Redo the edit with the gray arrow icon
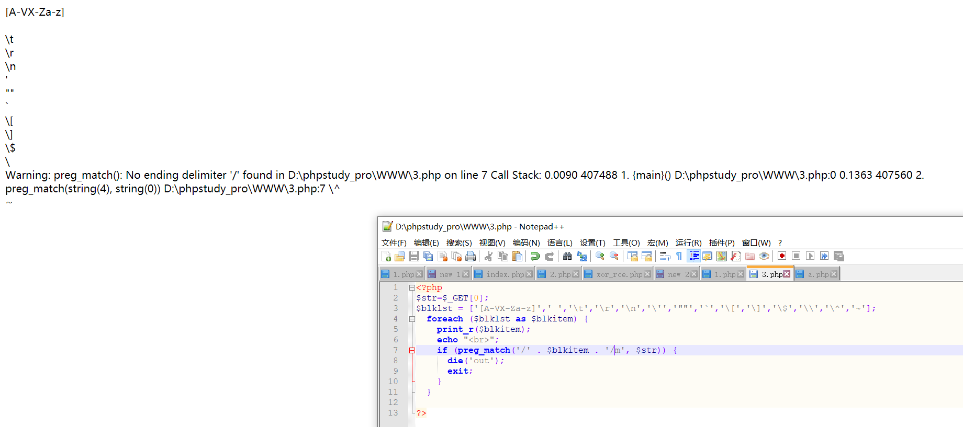963x427 pixels. [549, 256]
